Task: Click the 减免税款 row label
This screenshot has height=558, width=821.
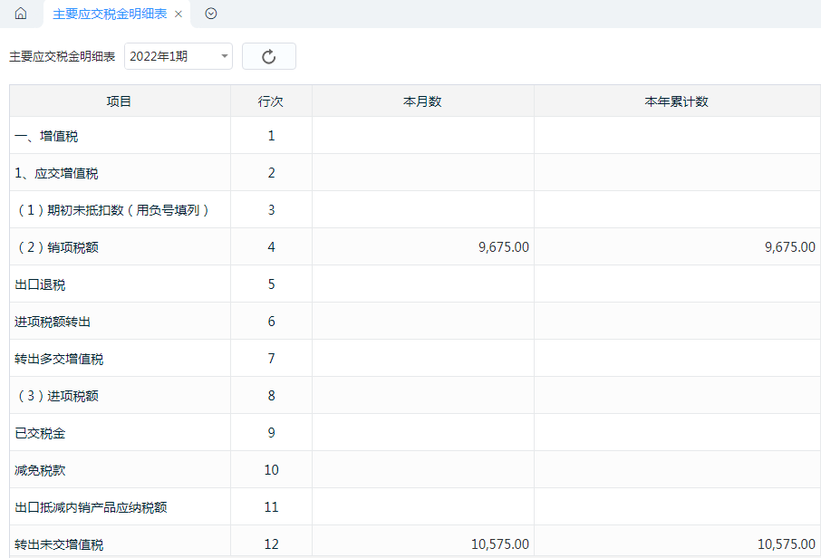Action: point(40,470)
